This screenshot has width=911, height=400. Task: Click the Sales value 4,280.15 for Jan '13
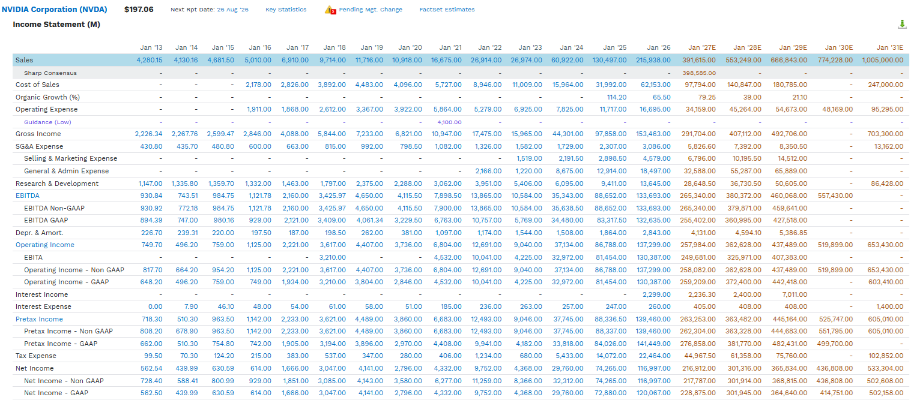[x=150, y=60]
